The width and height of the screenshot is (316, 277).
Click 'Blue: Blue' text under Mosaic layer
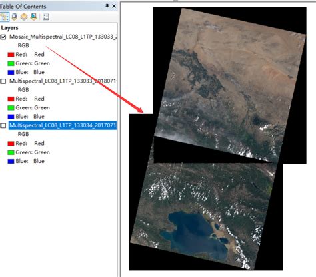[30, 72]
